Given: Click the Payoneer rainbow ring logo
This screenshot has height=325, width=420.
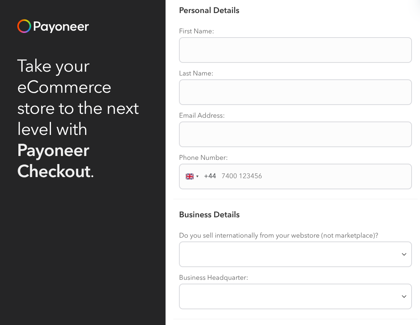Looking at the screenshot, I should (24, 26).
